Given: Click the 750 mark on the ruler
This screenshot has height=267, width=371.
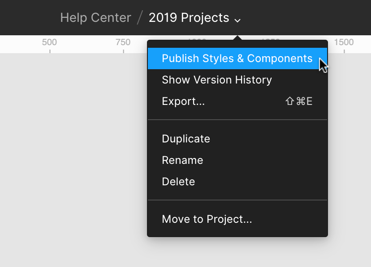Looking at the screenshot, I should click(123, 43).
